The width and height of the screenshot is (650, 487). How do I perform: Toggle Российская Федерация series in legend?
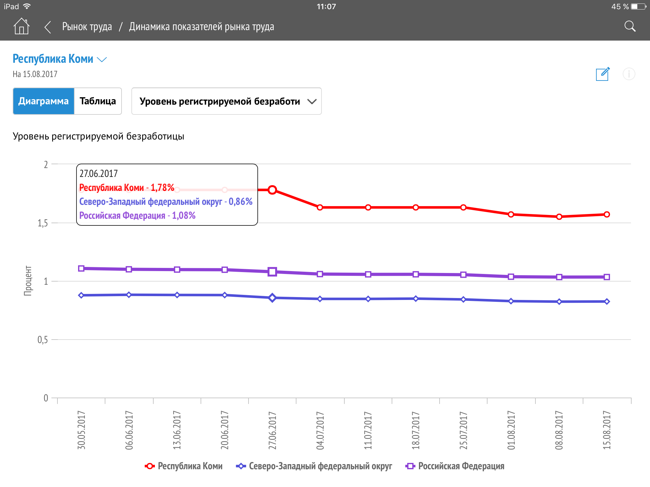[461, 466]
